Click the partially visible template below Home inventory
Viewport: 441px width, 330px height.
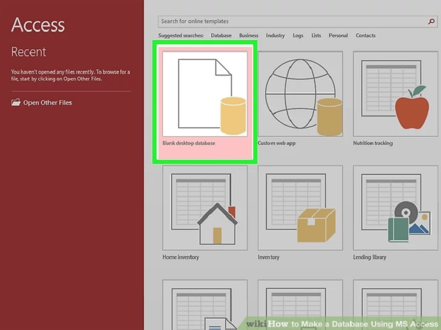(205, 305)
